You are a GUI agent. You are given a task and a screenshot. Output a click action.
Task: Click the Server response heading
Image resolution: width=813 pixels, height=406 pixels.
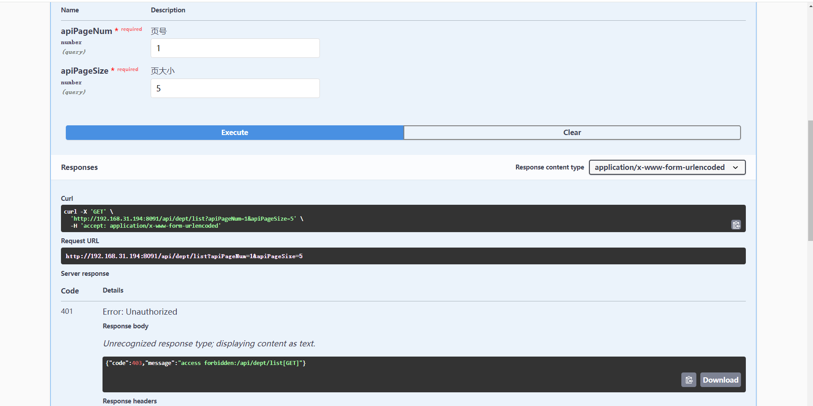85,274
